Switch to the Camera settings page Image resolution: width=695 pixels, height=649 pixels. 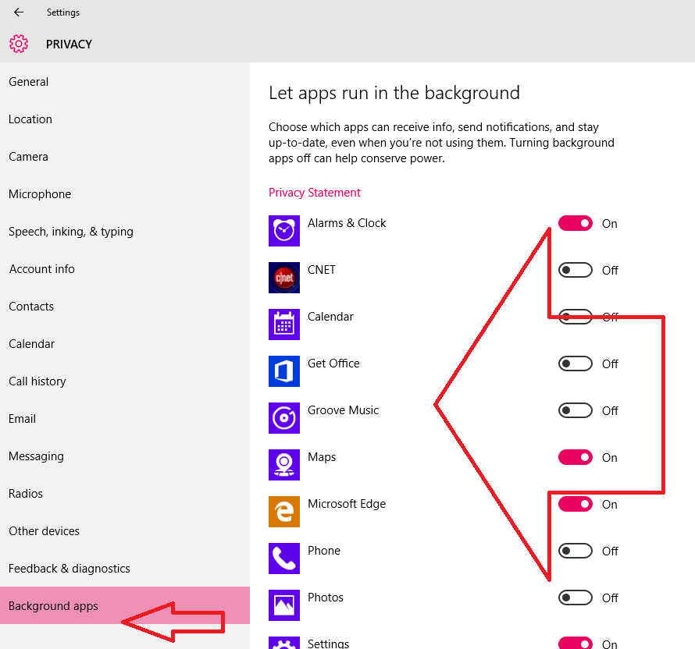pos(28,156)
